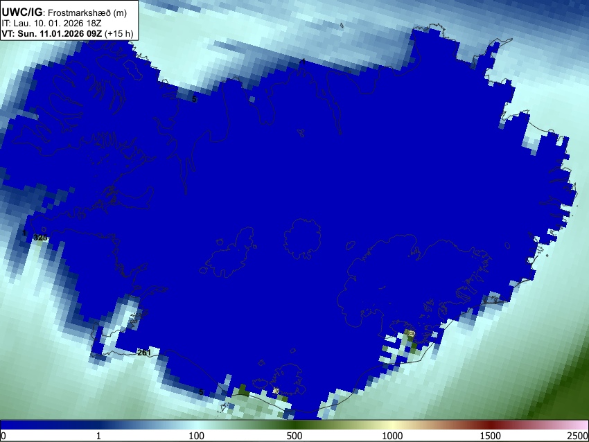Click the '1' label beside the 325 value
This screenshot has height=442, width=589.
point(24,233)
